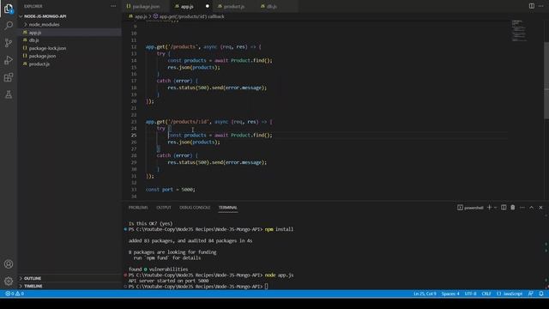This screenshot has width=549, height=309.
Task: Maximize the terminal panel size
Action: point(532,208)
